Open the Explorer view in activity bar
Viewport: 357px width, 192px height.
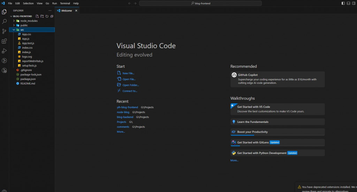[x=4, y=12]
